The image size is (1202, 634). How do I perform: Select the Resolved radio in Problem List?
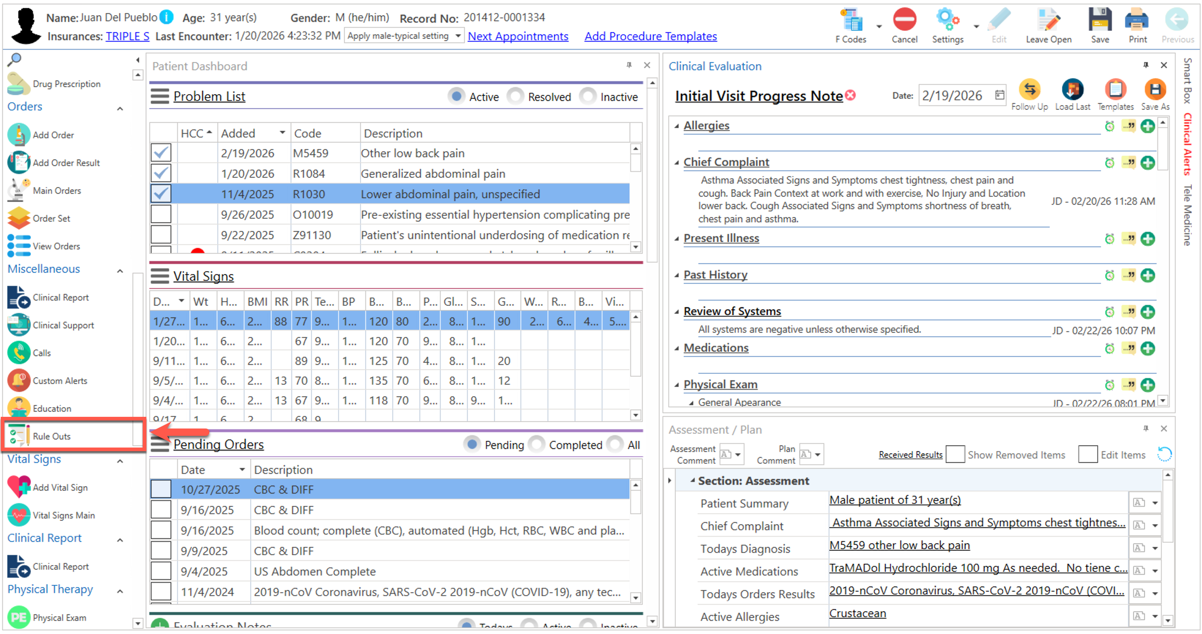516,97
